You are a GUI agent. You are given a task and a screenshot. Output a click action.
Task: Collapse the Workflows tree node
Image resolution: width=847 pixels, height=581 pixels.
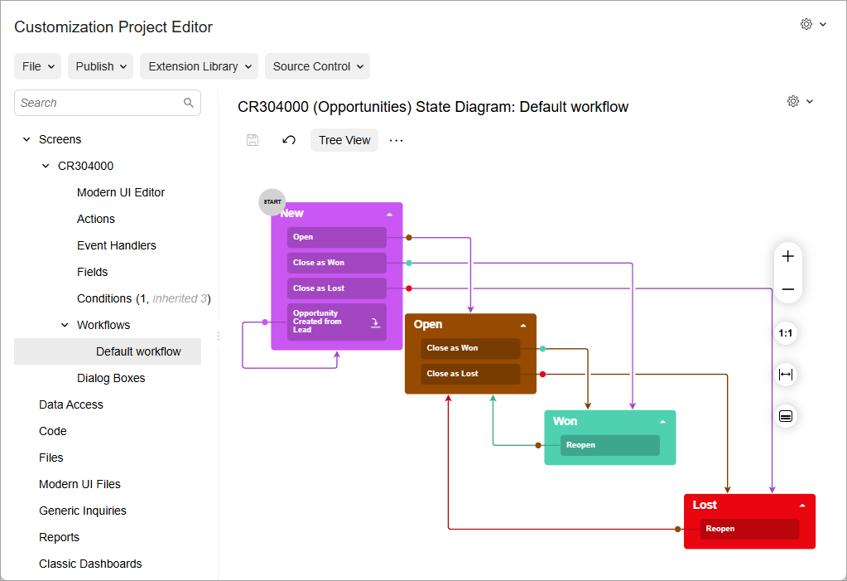tap(65, 325)
